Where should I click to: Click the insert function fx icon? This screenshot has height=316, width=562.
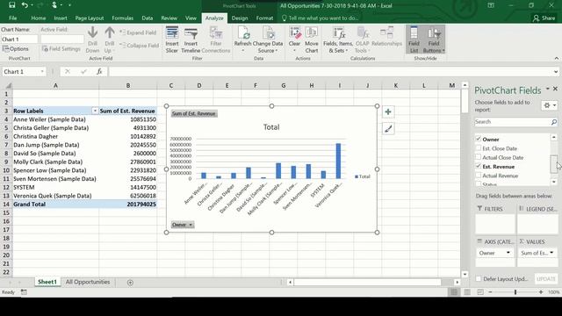99,72
